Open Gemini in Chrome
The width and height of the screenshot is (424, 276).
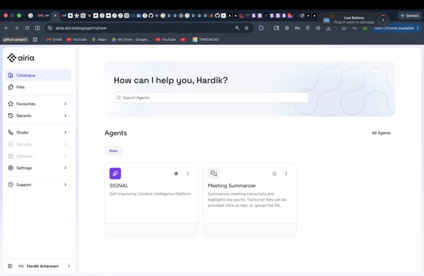point(410,16)
